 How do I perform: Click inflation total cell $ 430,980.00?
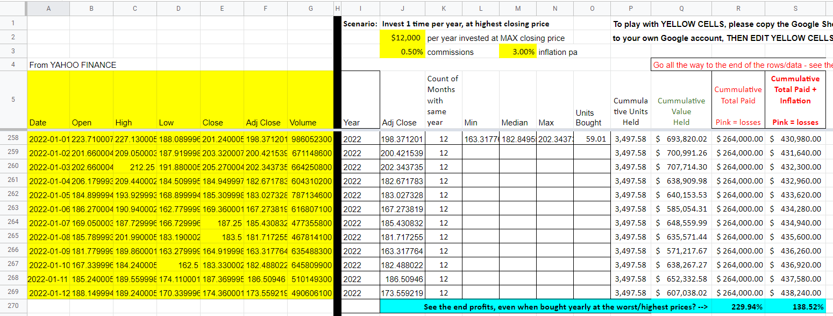point(795,139)
